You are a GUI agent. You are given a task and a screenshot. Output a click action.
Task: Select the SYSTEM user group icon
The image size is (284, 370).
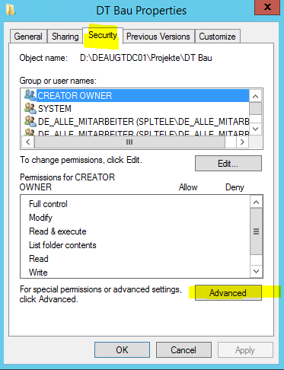click(x=30, y=108)
